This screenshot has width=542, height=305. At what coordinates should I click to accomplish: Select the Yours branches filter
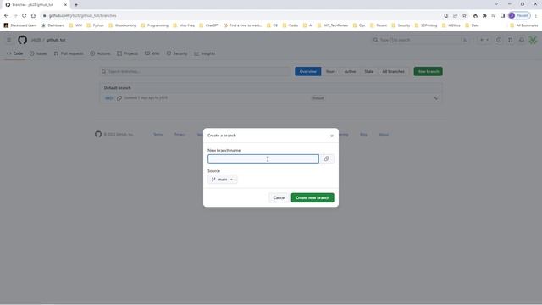(x=331, y=71)
